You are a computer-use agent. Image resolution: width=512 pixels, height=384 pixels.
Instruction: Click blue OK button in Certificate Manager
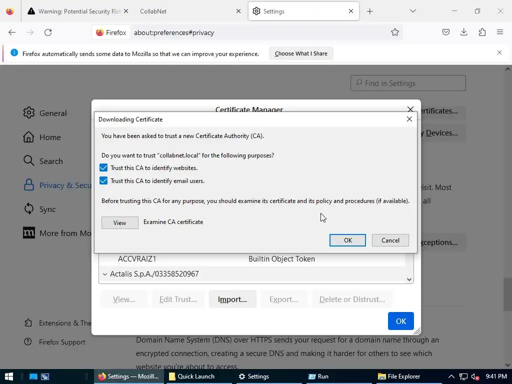[x=400, y=321]
